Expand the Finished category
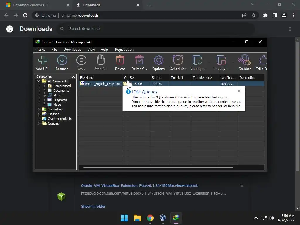Viewport: 300px width, 225px height. [x=38, y=114]
